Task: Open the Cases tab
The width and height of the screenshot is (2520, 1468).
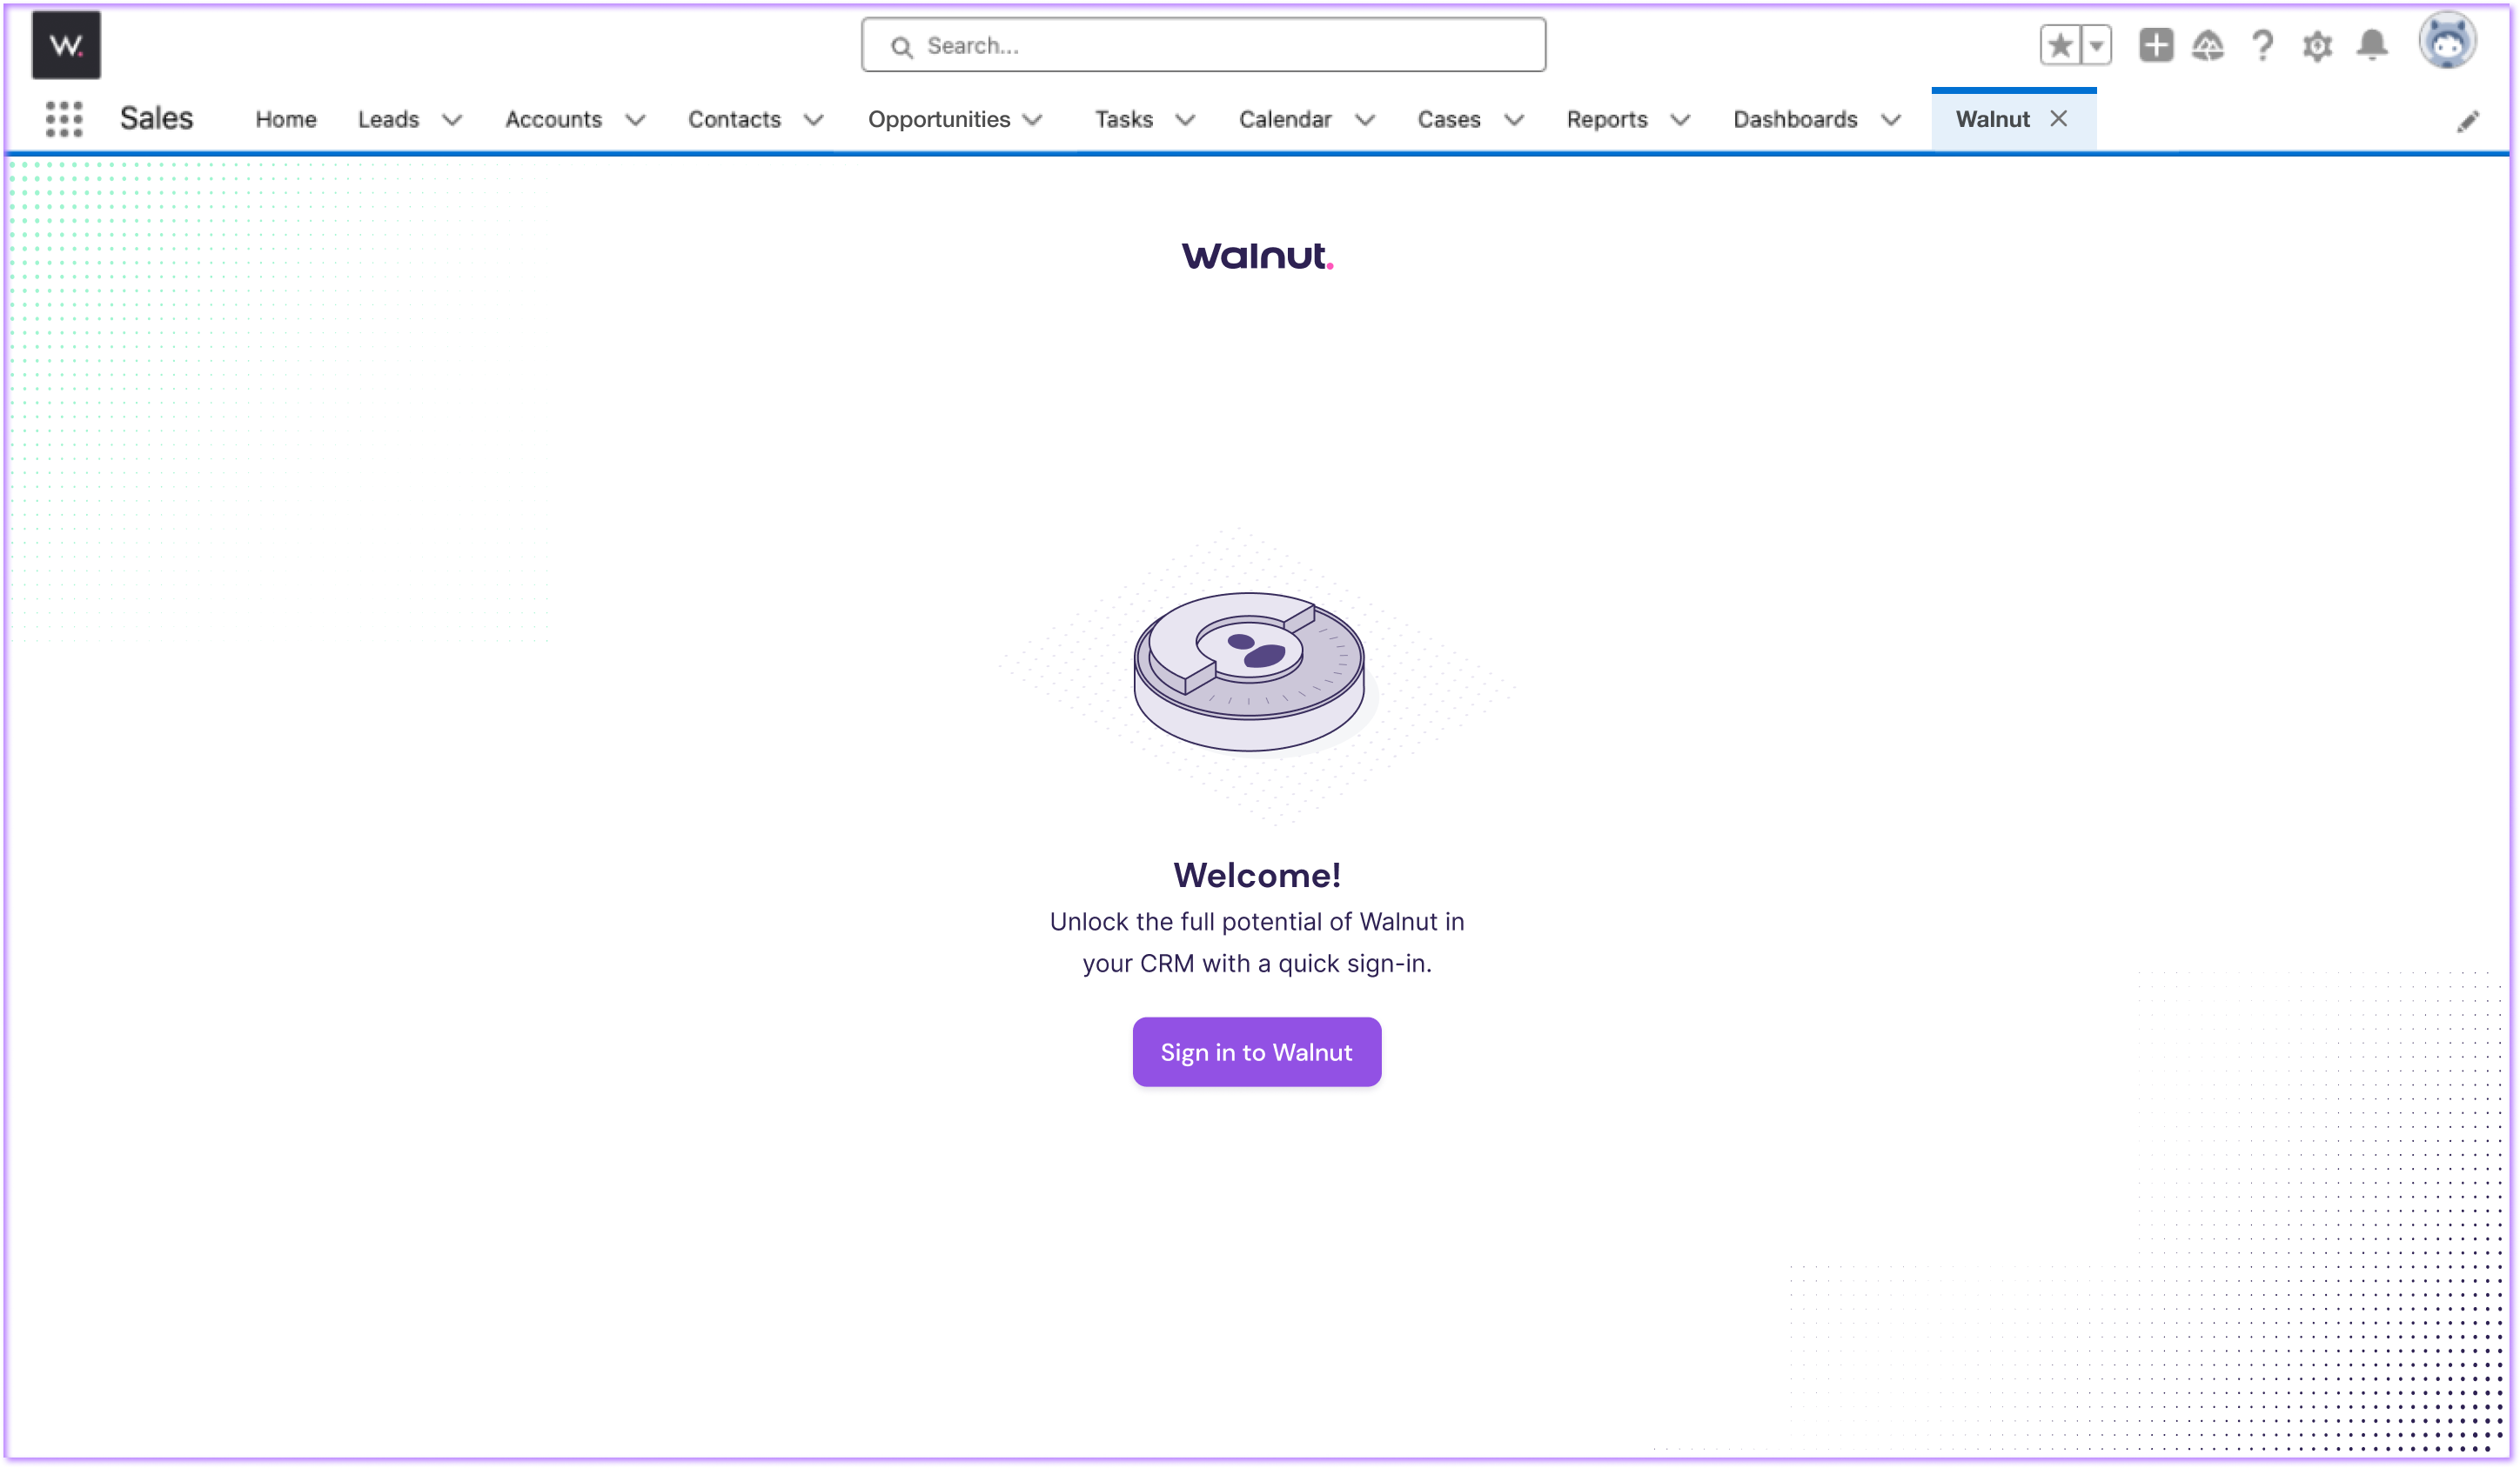Action: [x=1448, y=119]
